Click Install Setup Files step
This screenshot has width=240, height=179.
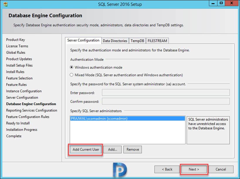coord(19,65)
